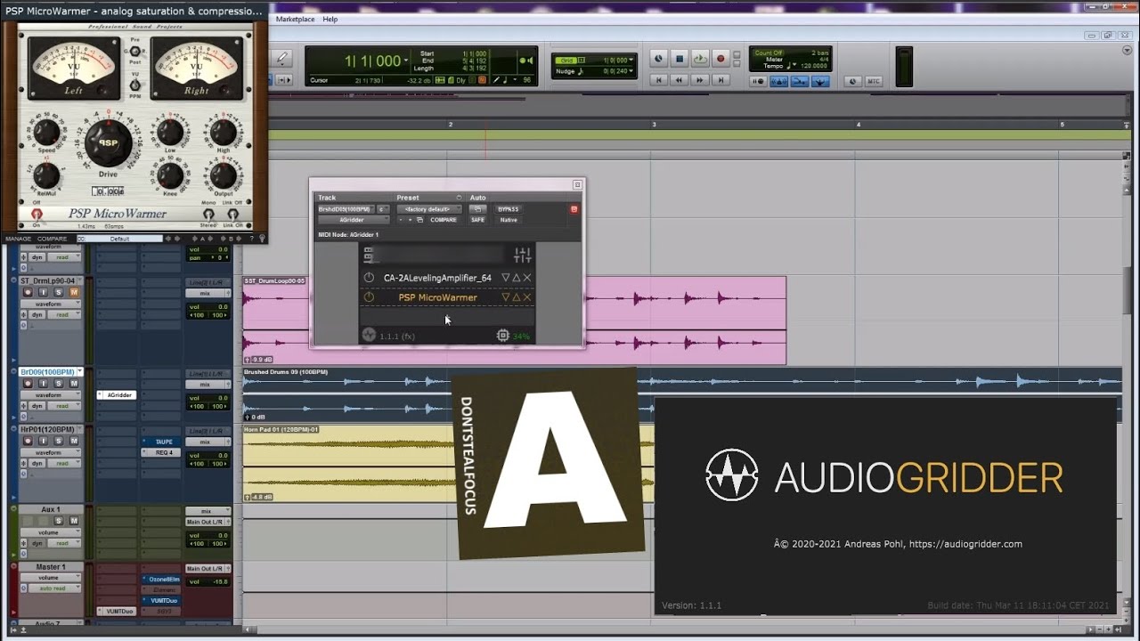This screenshot has width=1140, height=641.
Task: Open Aux 1 Main Out L/R output selector
Action: (208, 522)
